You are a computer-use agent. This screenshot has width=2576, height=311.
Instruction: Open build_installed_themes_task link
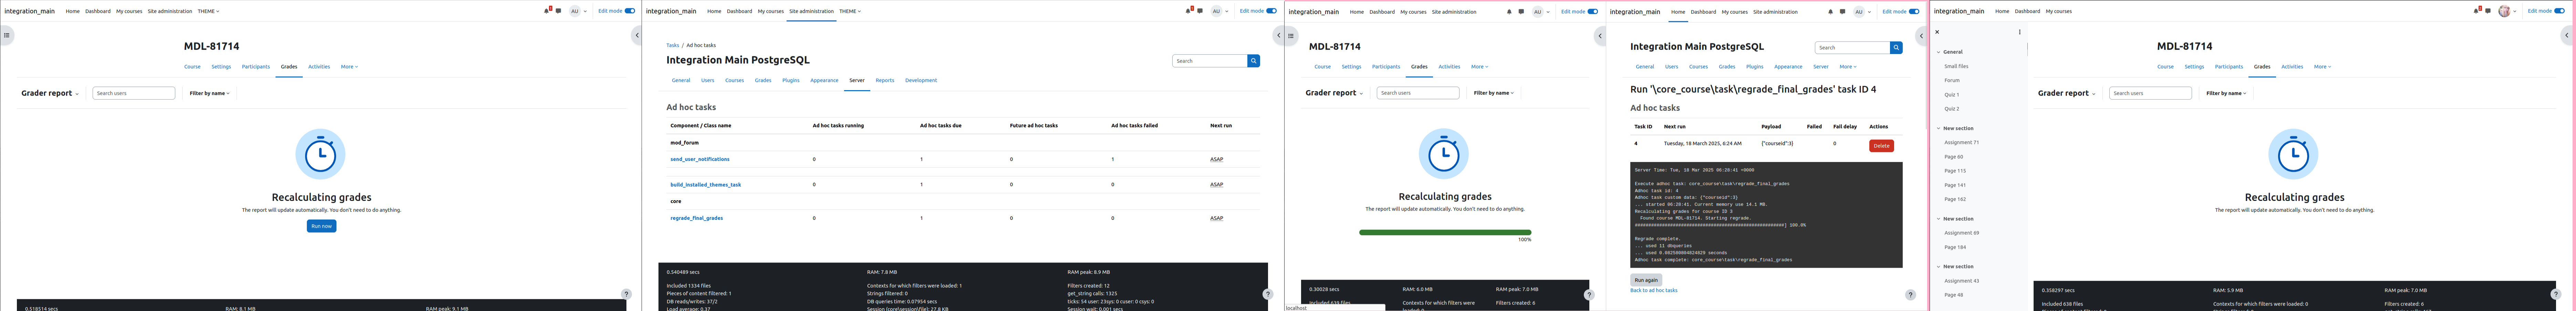coord(706,185)
